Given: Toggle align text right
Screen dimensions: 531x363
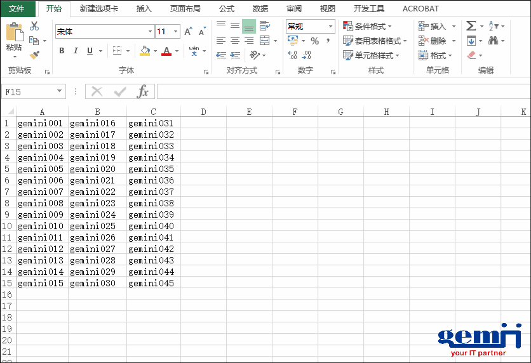Looking at the screenshot, I should coord(249,41).
